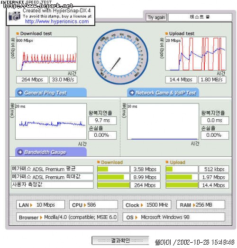
Task: Click the 9.7 ms round-trip delay field
Action: click(x=102, y=121)
